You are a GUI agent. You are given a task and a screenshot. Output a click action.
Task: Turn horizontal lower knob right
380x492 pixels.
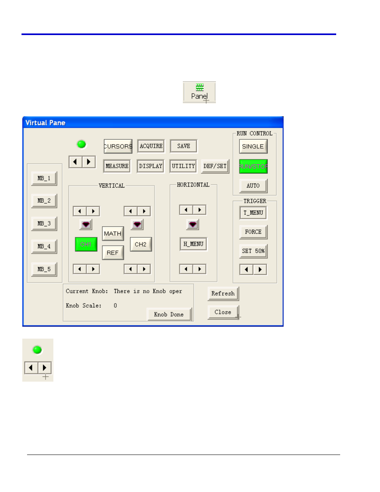(200, 269)
